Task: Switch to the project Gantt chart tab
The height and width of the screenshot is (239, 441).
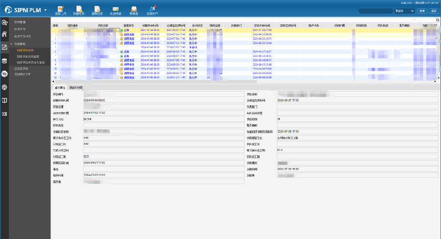Action: (76, 88)
